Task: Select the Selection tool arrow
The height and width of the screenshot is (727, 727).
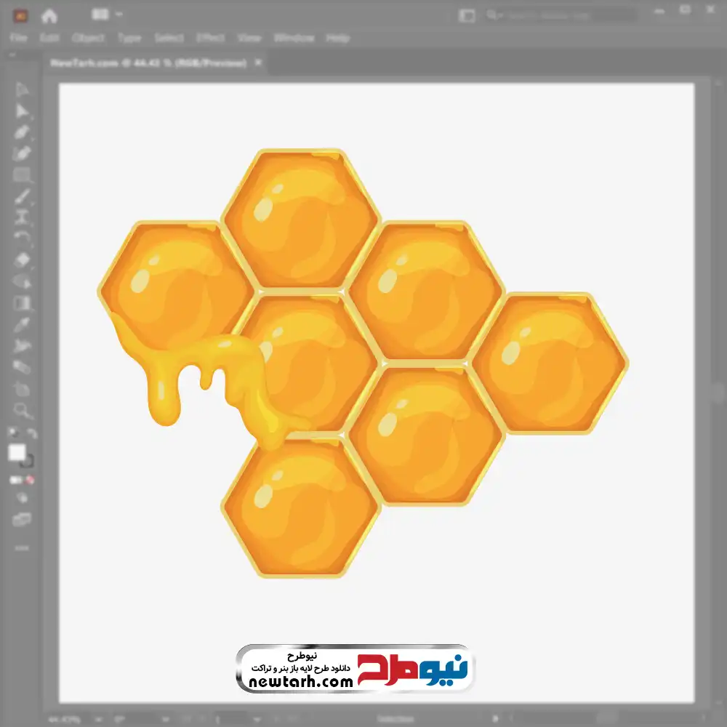Action: click(23, 89)
